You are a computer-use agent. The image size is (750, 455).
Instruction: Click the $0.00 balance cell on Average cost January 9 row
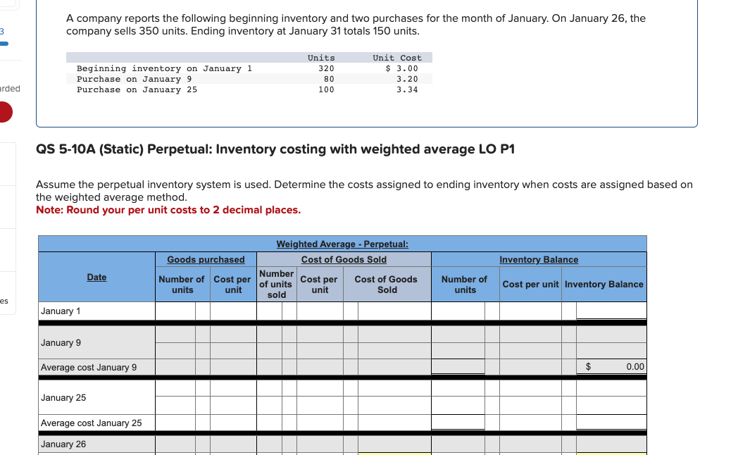coord(611,366)
